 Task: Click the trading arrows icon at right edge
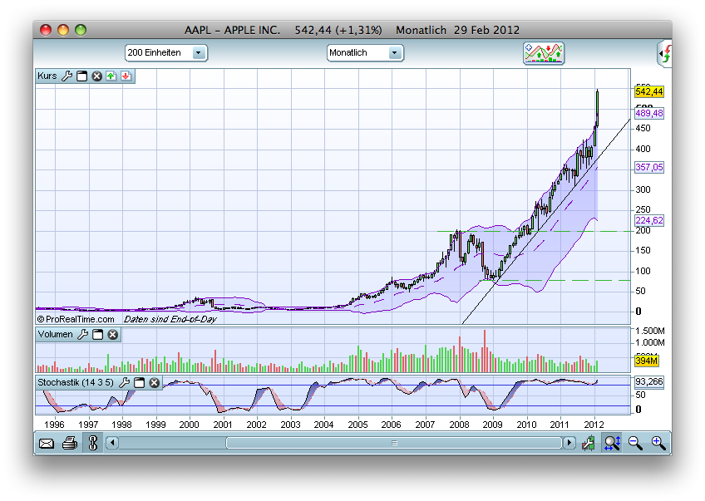pos(665,53)
